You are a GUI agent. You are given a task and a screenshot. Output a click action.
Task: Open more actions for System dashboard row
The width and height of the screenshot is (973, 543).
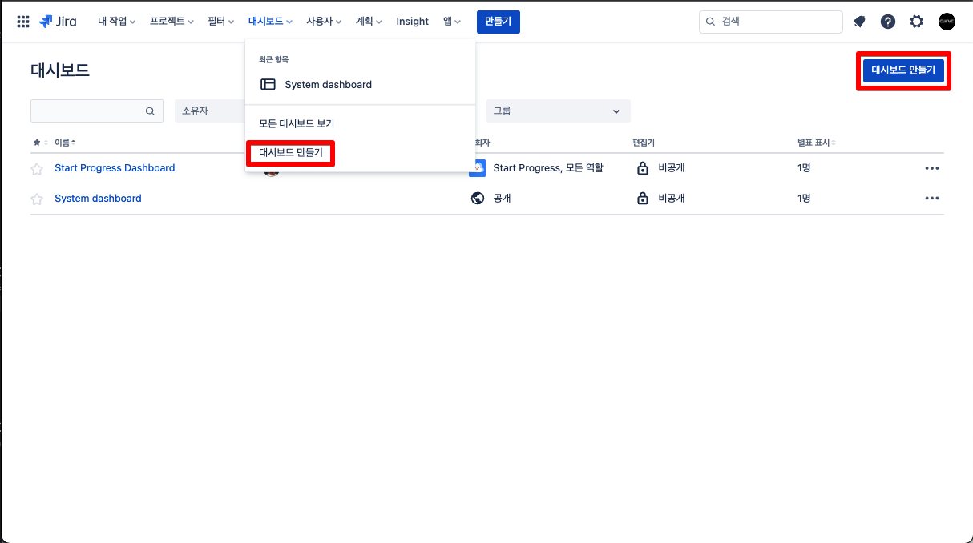[931, 199]
